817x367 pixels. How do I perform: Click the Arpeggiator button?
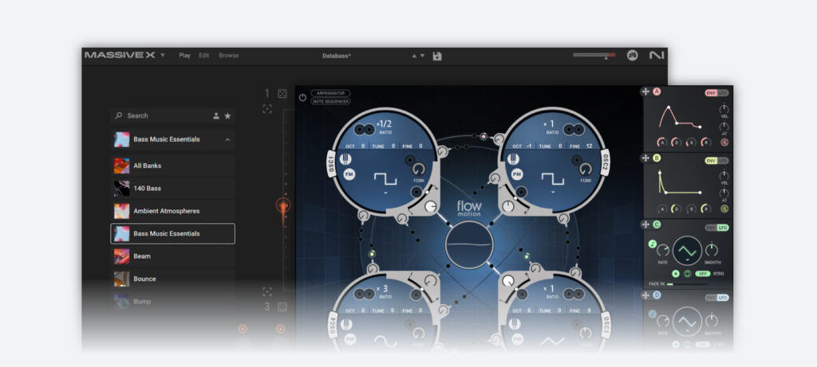(x=330, y=93)
